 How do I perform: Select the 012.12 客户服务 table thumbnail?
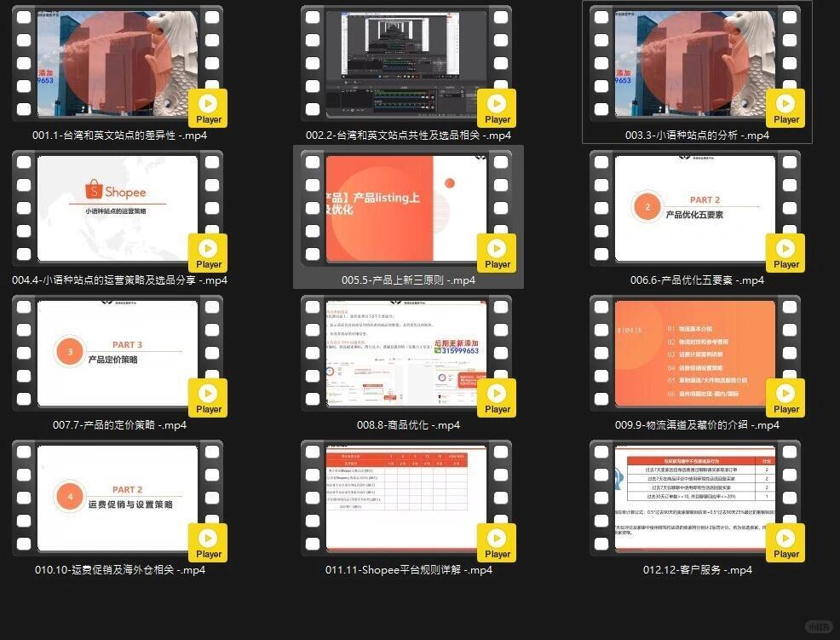tap(695, 498)
